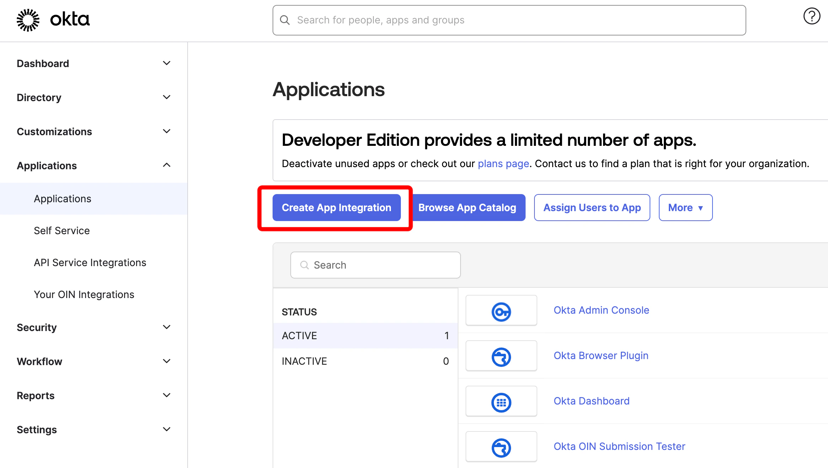The width and height of the screenshot is (828, 468).
Task: Click the Browse App Catalog button
Action: (x=467, y=208)
